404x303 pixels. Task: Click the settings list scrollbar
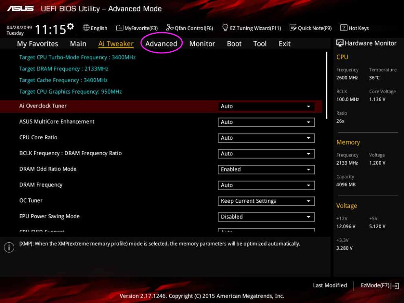pos(327,85)
